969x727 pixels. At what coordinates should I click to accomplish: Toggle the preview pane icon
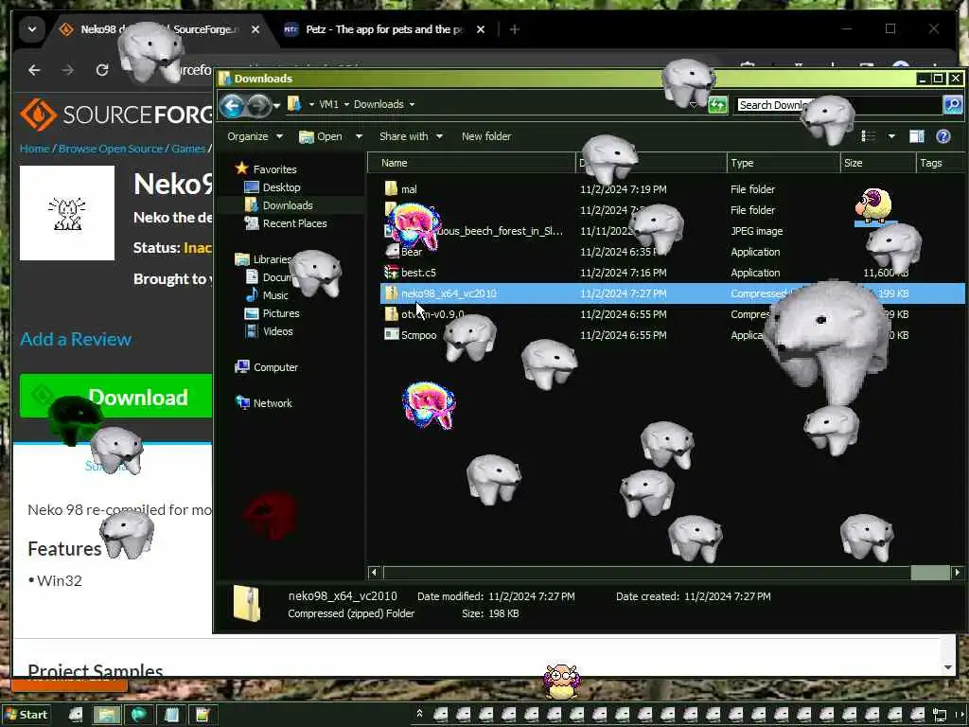pyautogui.click(x=916, y=136)
